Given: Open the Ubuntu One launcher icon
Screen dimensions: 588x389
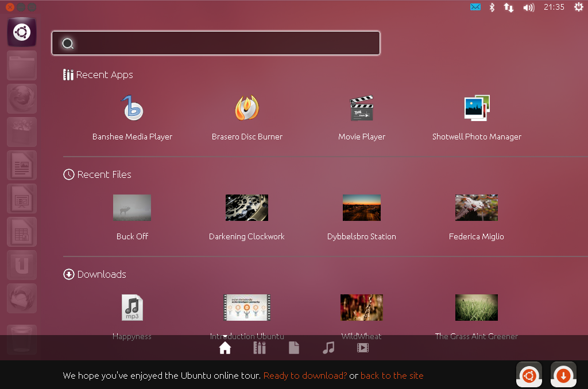Looking at the screenshot, I should tap(21, 265).
